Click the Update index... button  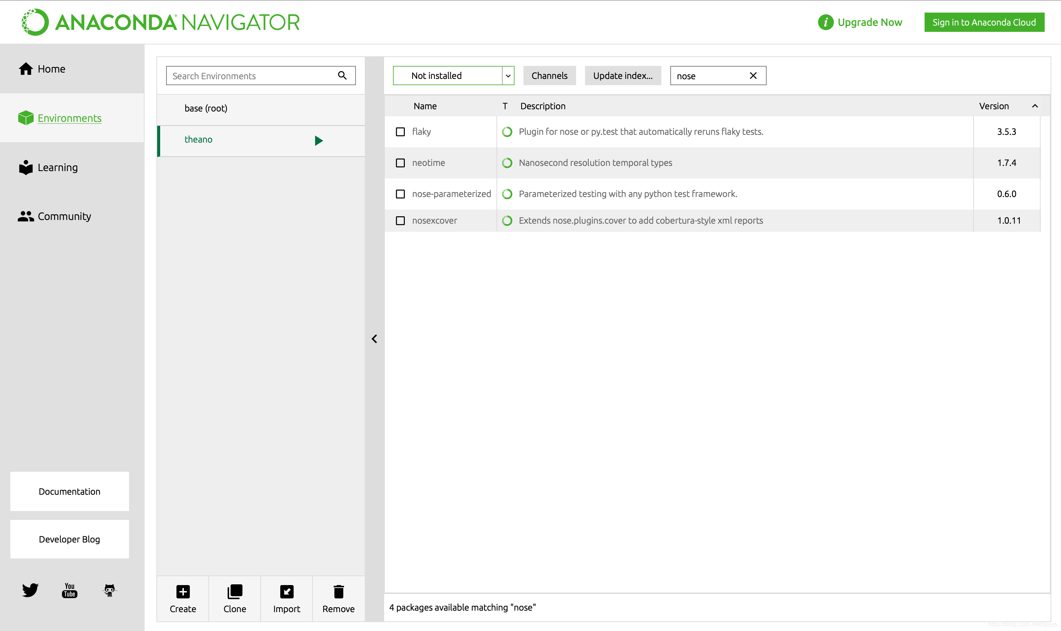tap(623, 76)
